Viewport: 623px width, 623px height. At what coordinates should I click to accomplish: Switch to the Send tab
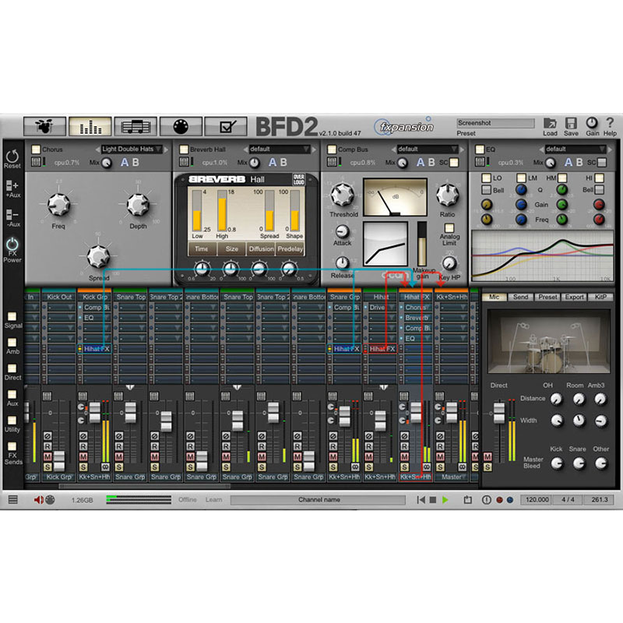520,297
